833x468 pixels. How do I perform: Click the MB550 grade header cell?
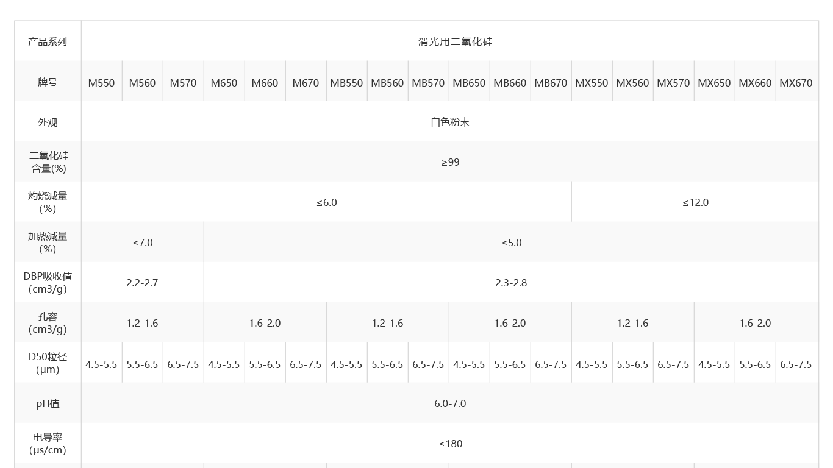coord(346,83)
